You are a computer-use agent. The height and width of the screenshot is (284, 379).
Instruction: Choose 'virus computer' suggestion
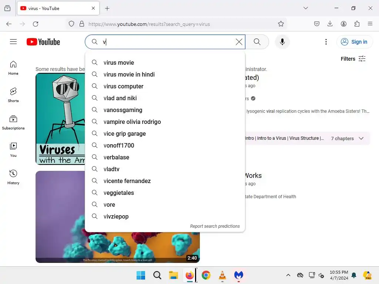click(x=165, y=86)
